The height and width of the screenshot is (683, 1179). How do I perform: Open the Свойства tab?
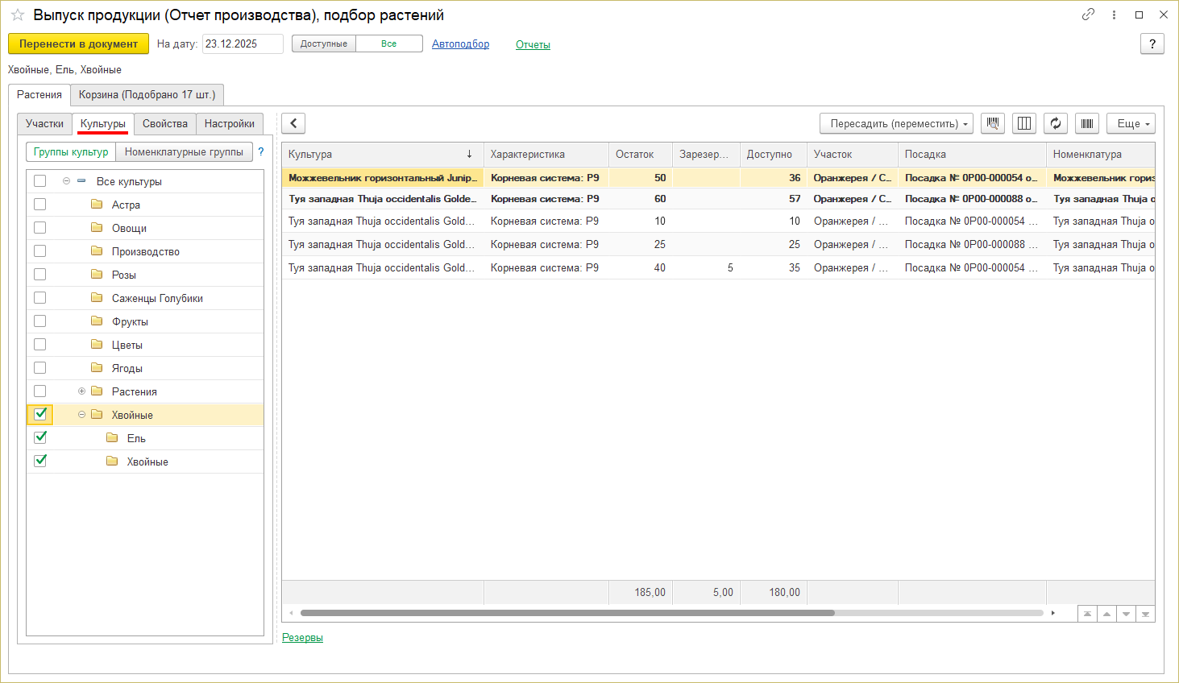[164, 124]
